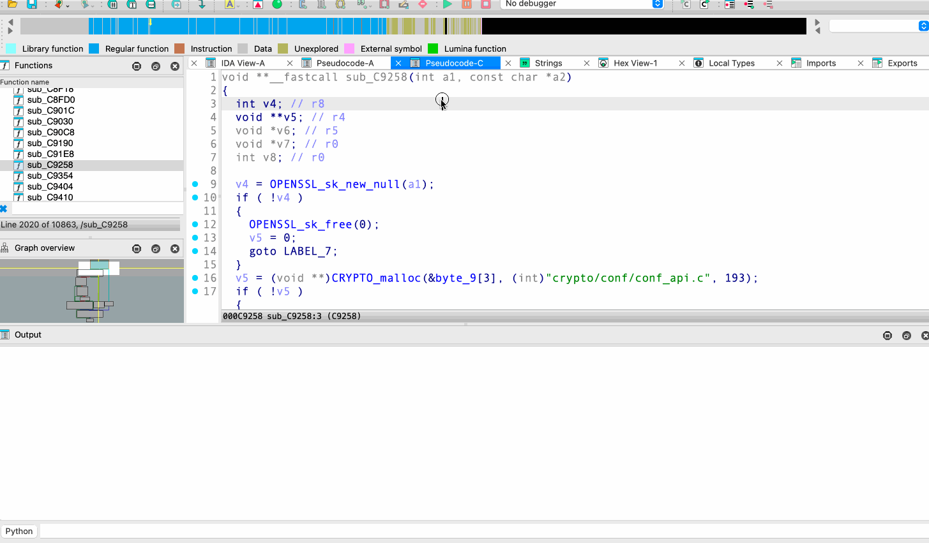Click the Hex View-1 tab icon
This screenshot has width=929, height=543.
(603, 63)
